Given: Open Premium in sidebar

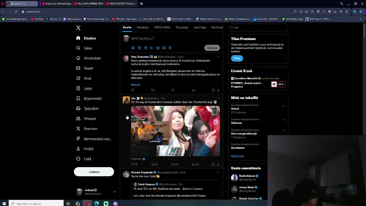Looking at the screenshot, I should pyautogui.click(x=87, y=129).
